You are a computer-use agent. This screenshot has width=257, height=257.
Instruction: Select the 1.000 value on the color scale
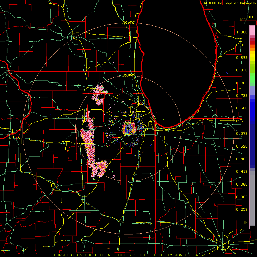coord(242,32)
